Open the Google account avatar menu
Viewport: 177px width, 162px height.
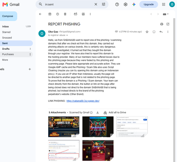[x=172, y=5]
